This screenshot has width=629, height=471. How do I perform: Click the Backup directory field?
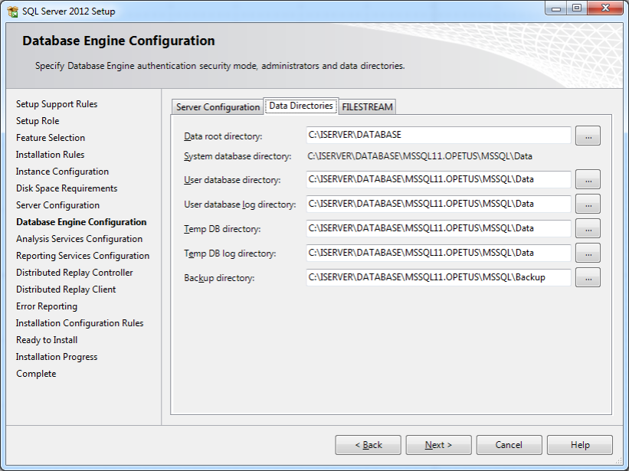[x=438, y=277]
